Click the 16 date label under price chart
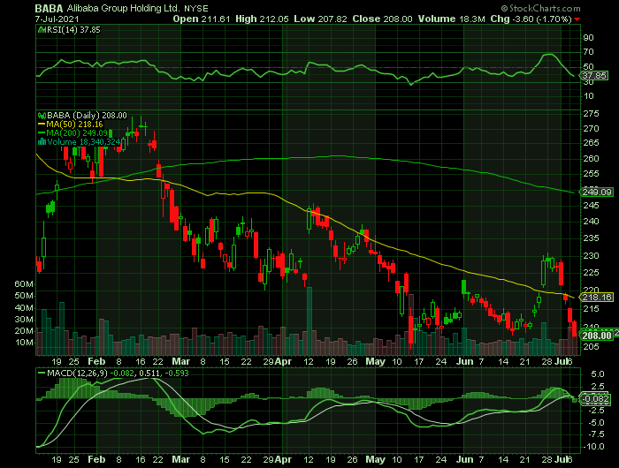Viewport: 619px width, 468px height. (x=141, y=361)
